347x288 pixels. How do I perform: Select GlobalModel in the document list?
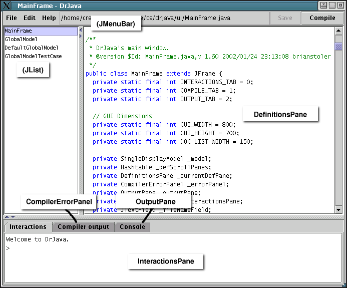pos(41,39)
